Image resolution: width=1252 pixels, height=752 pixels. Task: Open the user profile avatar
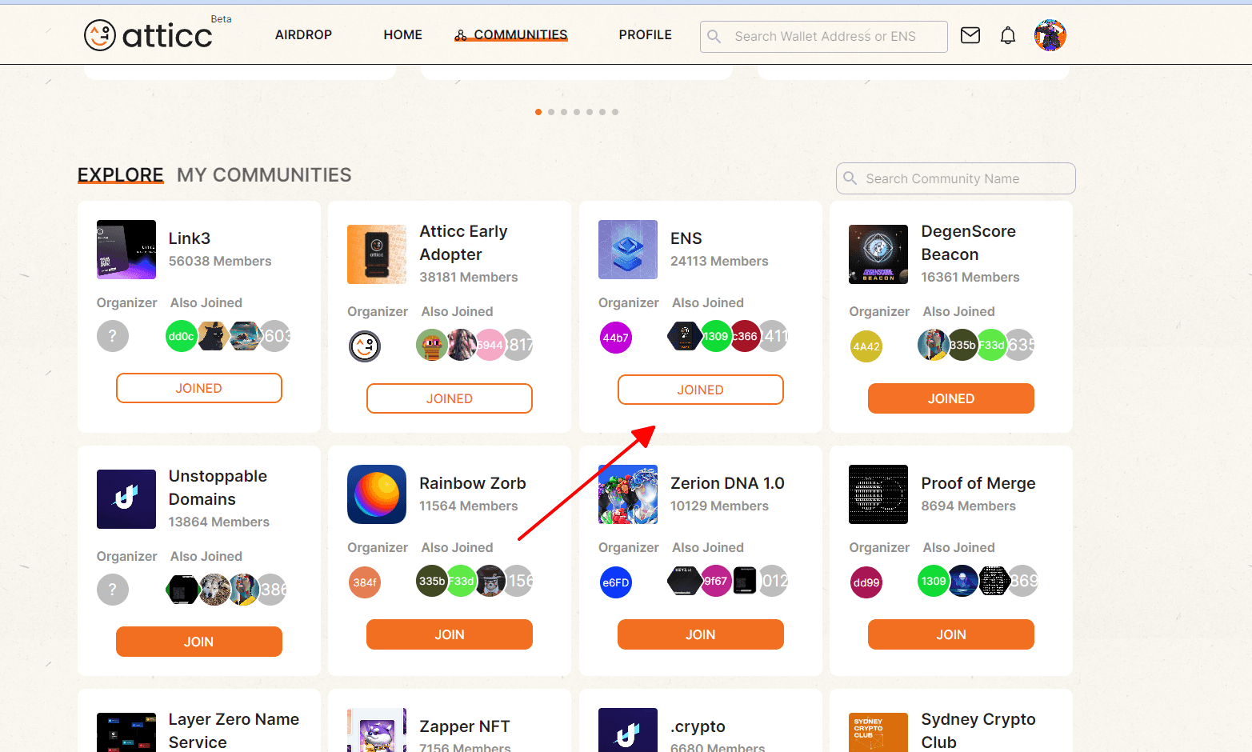point(1050,35)
